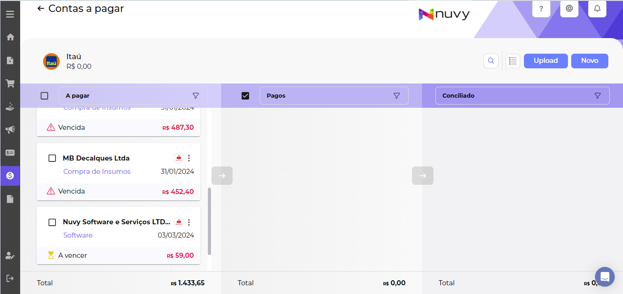
Task: Open the chat support bubble
Action: coord(605,277)
